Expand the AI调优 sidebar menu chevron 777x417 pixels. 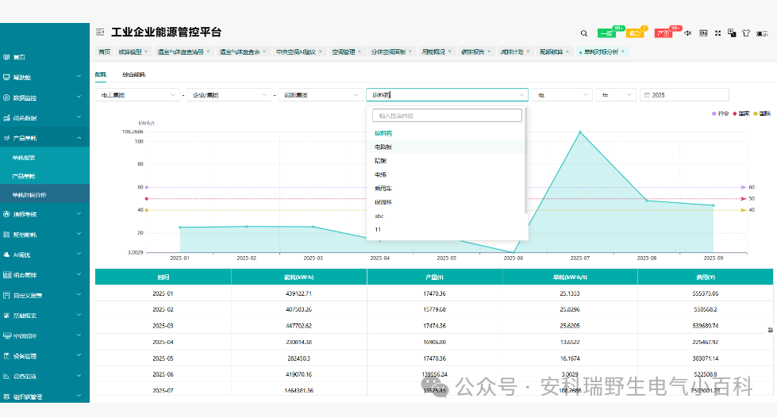(79, 254)
